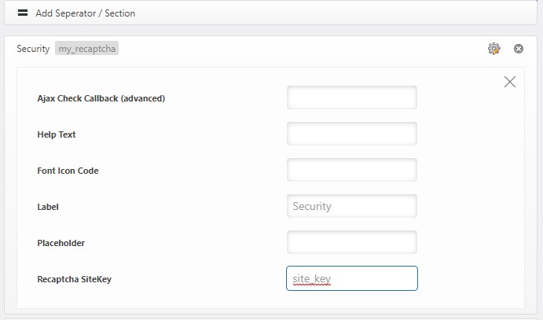Click the Label input containing Security
Viewport: 543px width, 320px height.
pyautogui.click(x=351, y=207)
